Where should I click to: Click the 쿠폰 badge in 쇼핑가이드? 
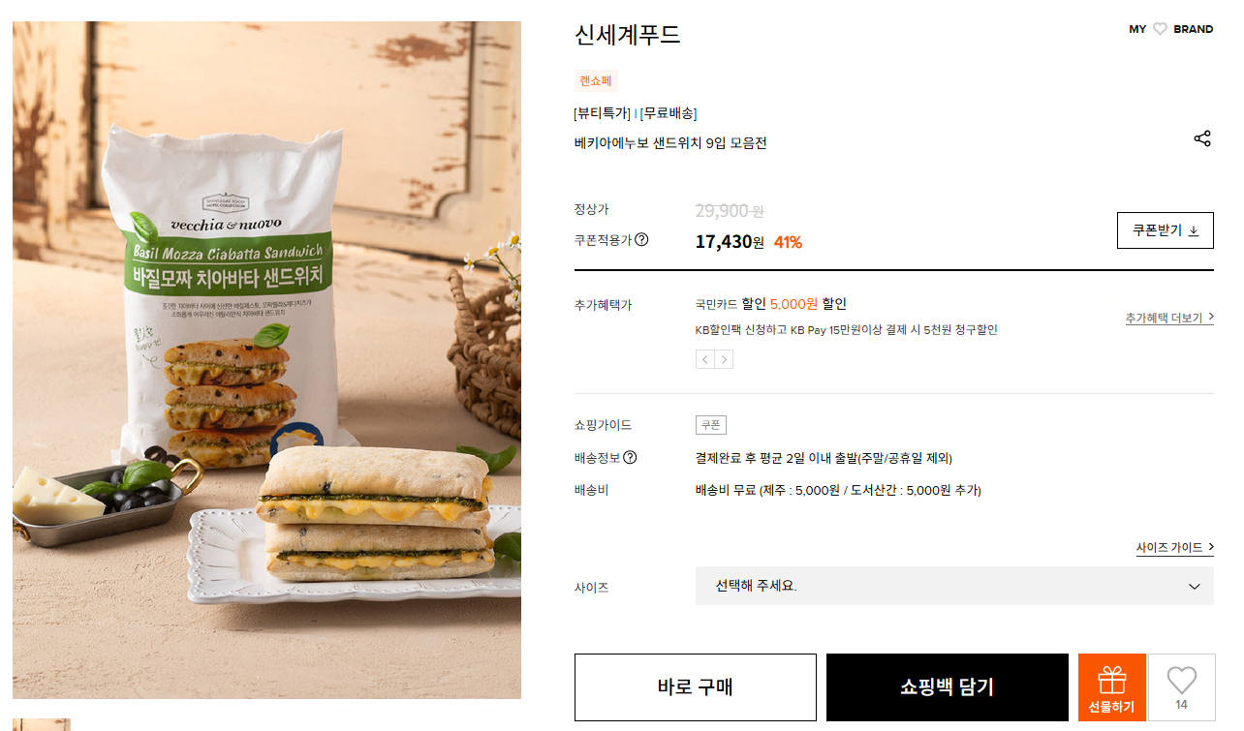[x=711, y=425]
